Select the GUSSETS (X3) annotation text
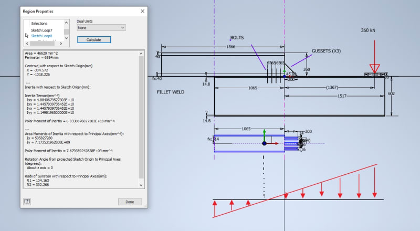 [x=326, y=51]
